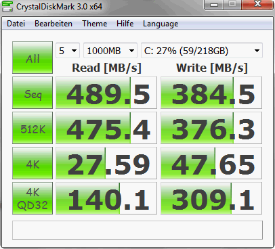
Task: Start the 512K benchmark test
Action: 33,128
